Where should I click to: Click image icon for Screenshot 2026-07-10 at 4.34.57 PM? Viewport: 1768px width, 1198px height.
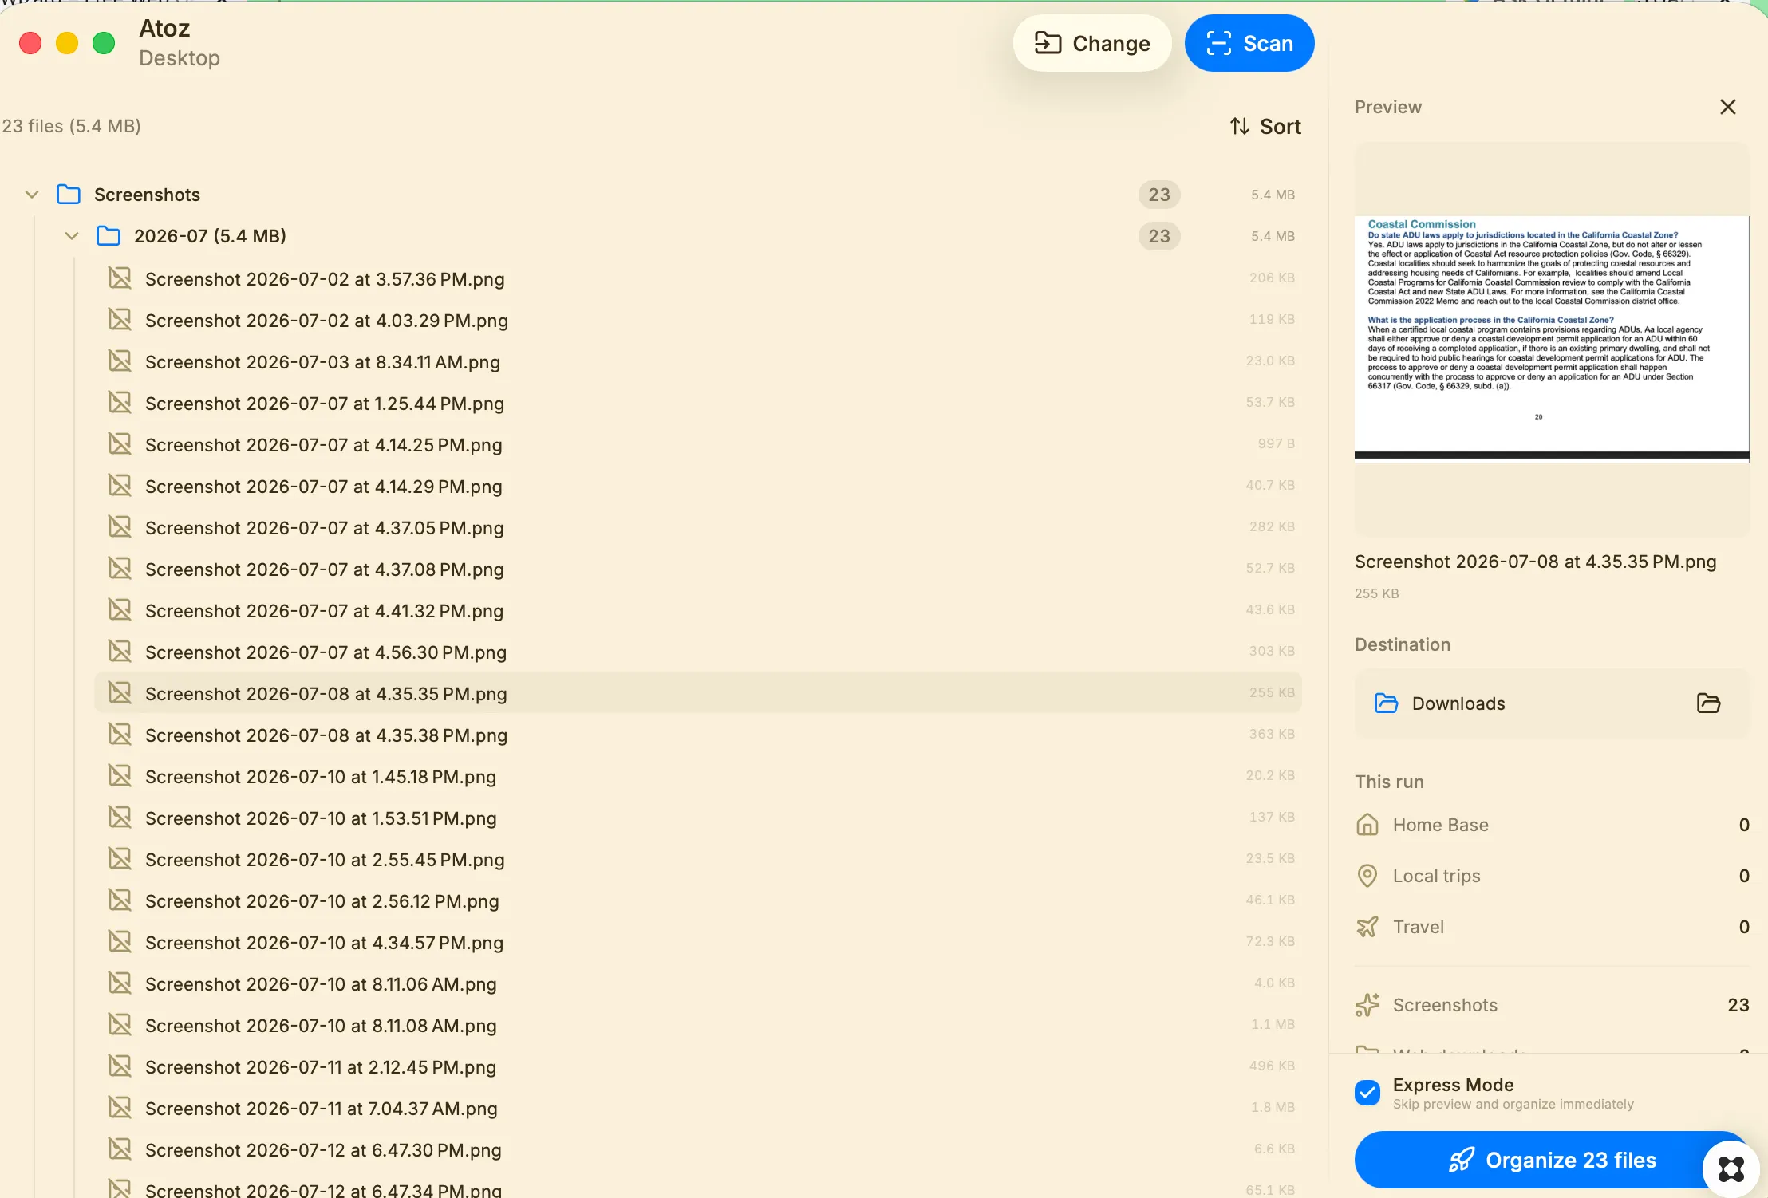click(120, 942)
